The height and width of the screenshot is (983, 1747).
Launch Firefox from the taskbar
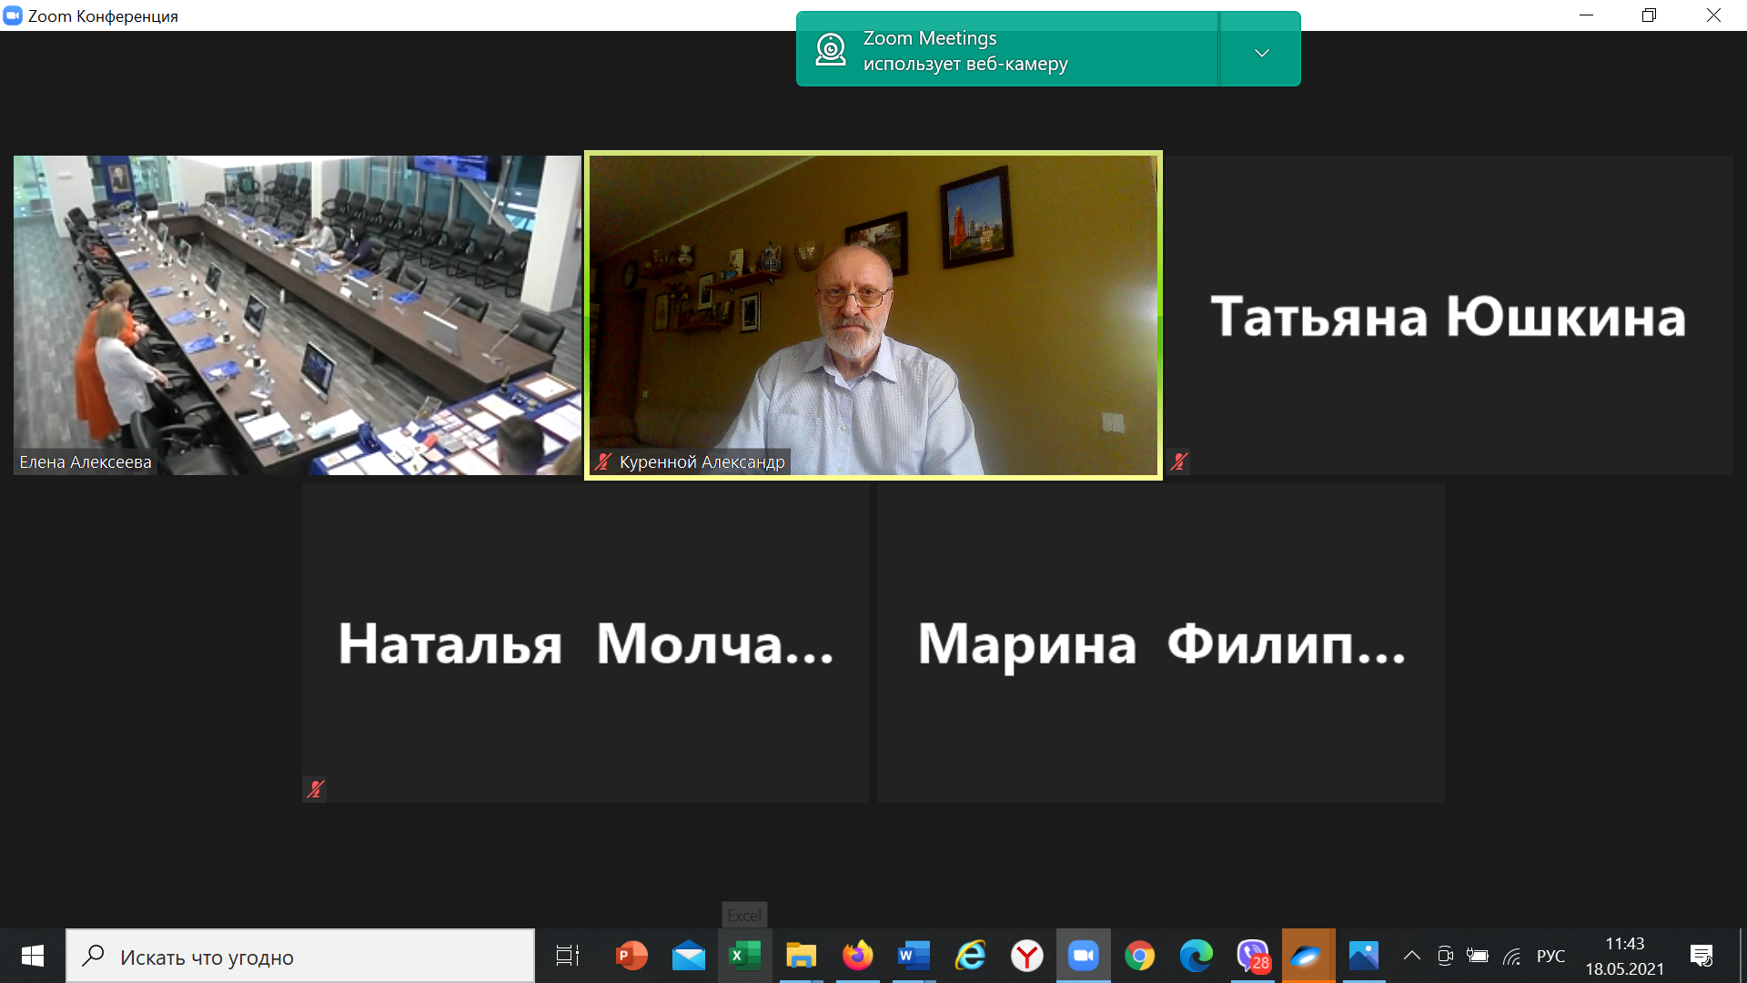coord(857,956)
